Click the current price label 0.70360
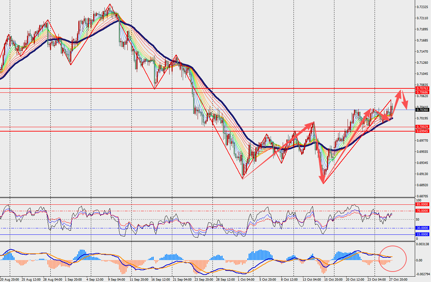 (x=422, y=110)
